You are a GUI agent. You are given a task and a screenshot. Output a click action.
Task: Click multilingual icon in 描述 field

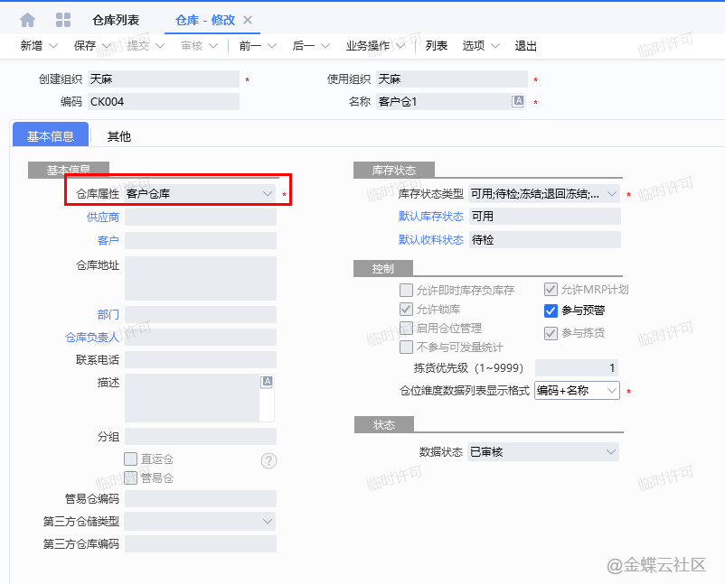pos(267,382)
